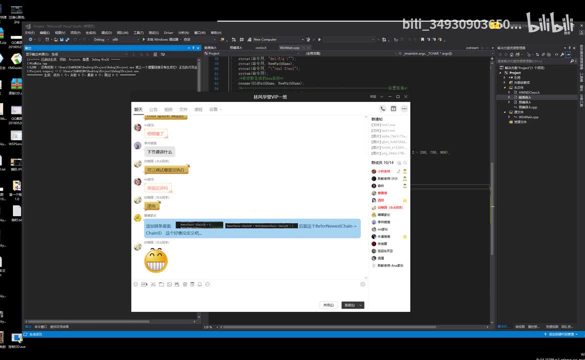Expand the HWNDClass.h tree node
The height and width of the screenshot is (360, 585).
[509, 92]
